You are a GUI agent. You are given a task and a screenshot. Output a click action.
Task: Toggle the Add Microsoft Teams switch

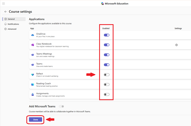coord(62,106)
